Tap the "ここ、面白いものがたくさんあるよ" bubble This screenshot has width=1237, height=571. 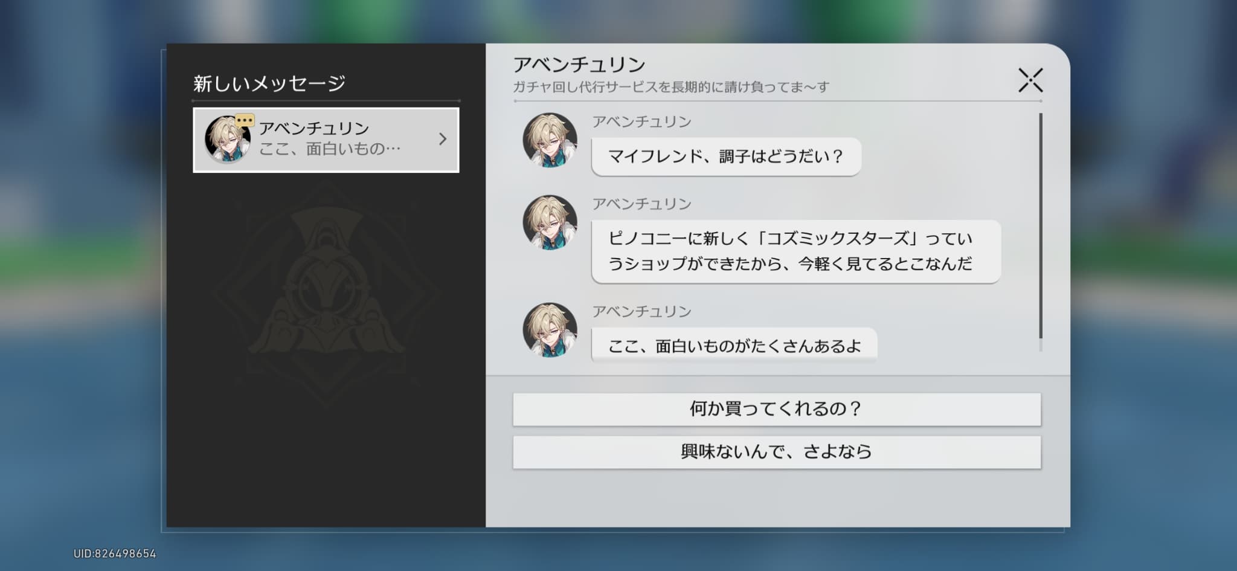click(733, 346)
